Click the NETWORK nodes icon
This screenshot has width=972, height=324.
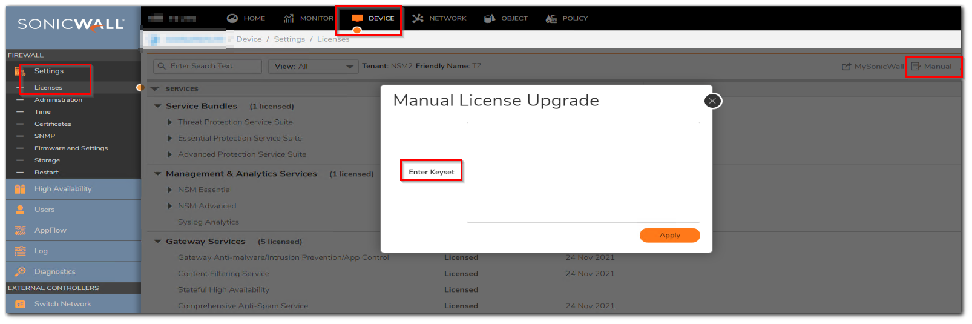click(418, 18)
